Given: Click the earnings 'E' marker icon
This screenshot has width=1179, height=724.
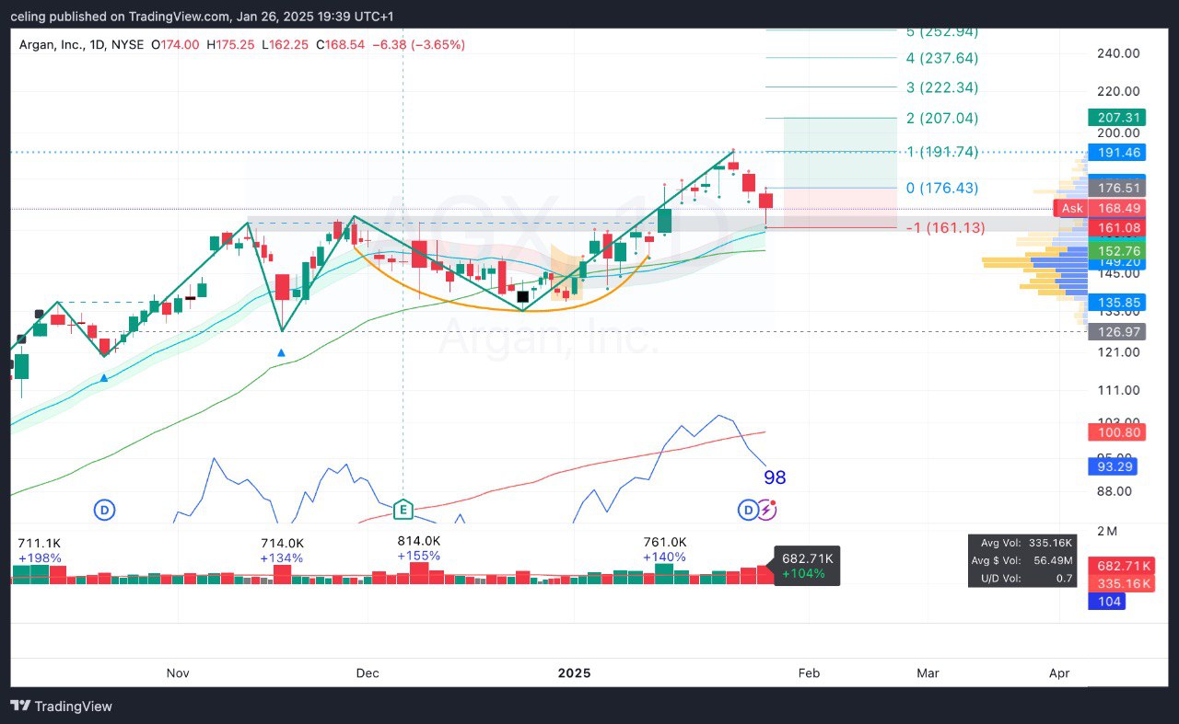Looking at the screenshot, I should pos(402,509).
